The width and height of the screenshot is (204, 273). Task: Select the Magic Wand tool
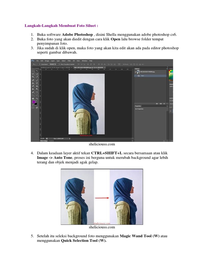(x=37, y=74)
